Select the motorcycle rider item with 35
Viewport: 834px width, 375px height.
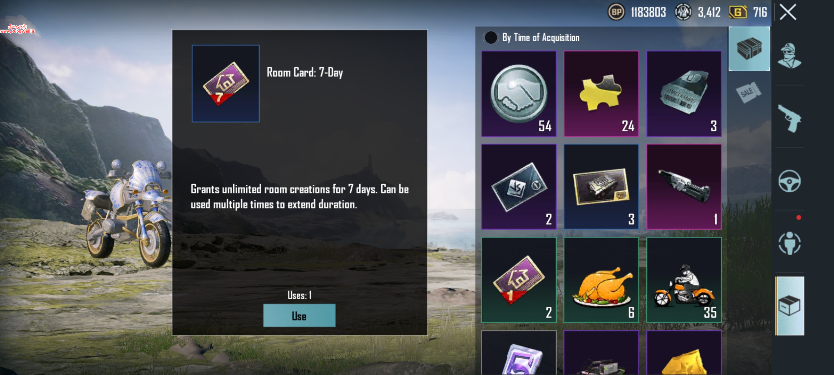[684, 280]
